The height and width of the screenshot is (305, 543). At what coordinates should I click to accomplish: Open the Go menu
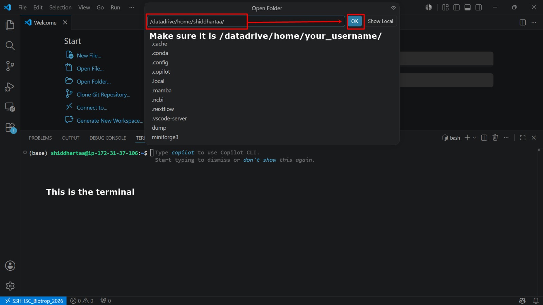click(x=100, y=7)
